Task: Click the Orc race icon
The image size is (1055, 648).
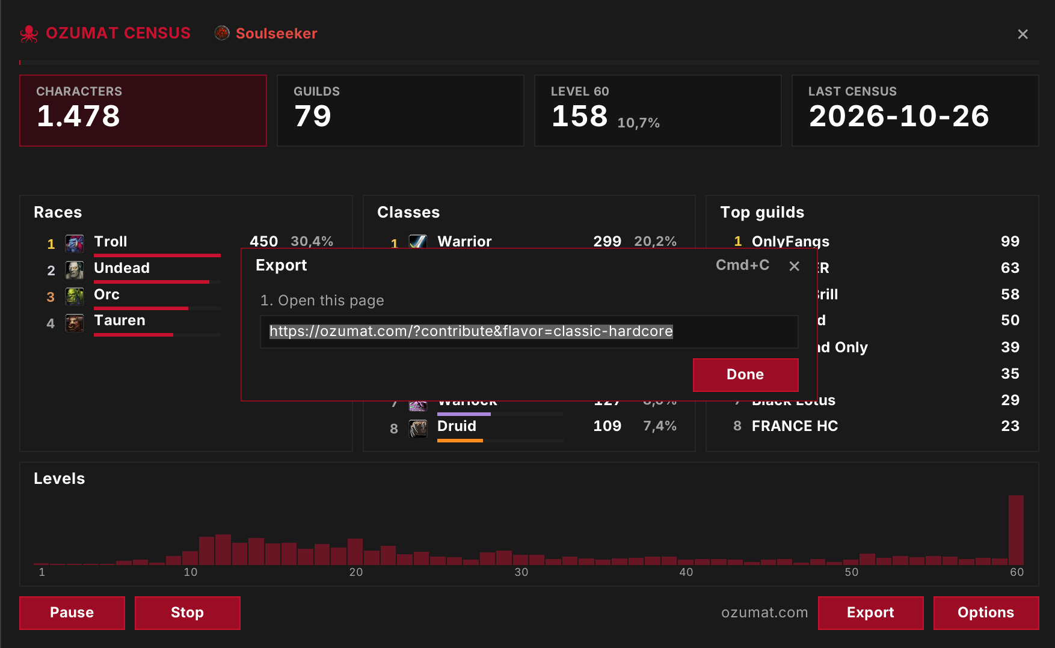Action: (x=75, y=296)
